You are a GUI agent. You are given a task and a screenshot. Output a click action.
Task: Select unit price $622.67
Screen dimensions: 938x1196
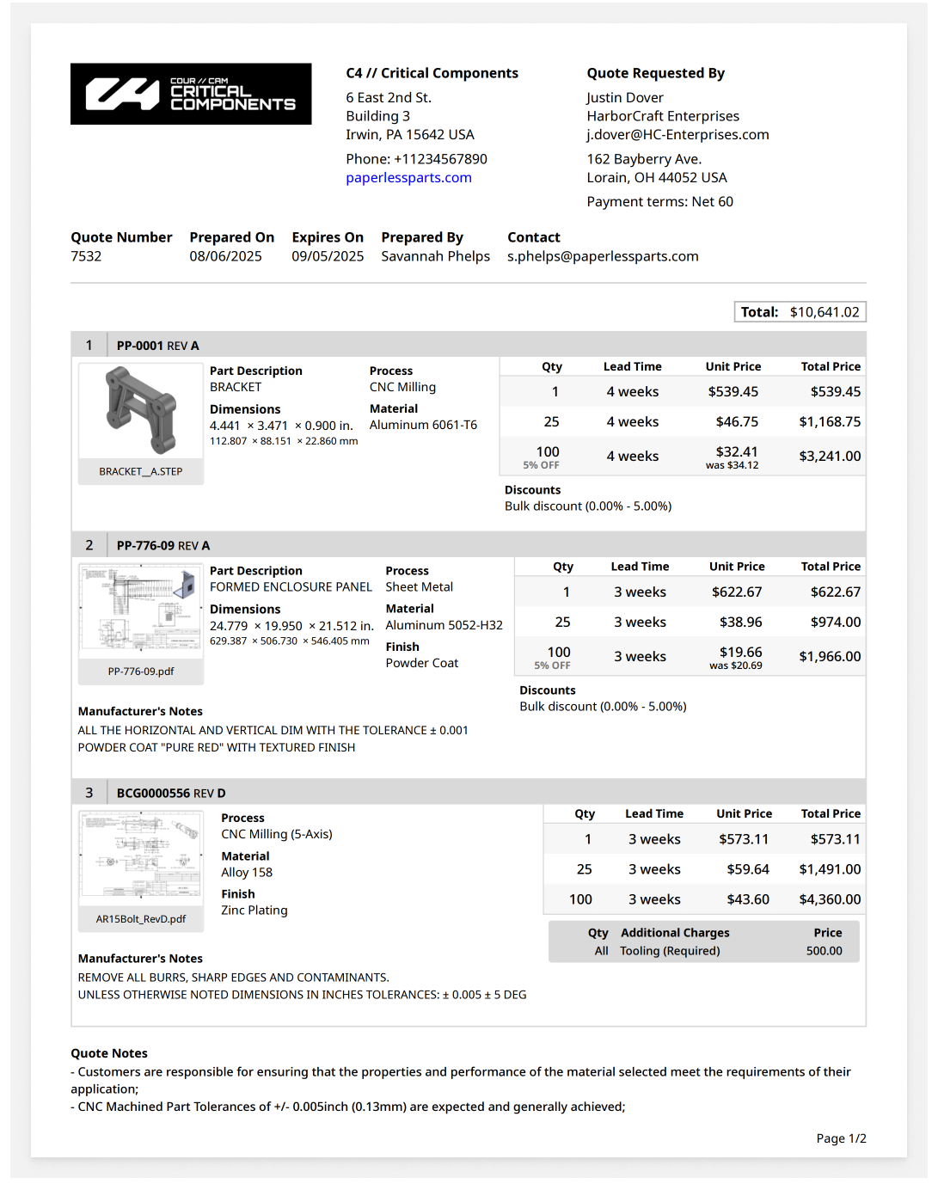(737, 592)
